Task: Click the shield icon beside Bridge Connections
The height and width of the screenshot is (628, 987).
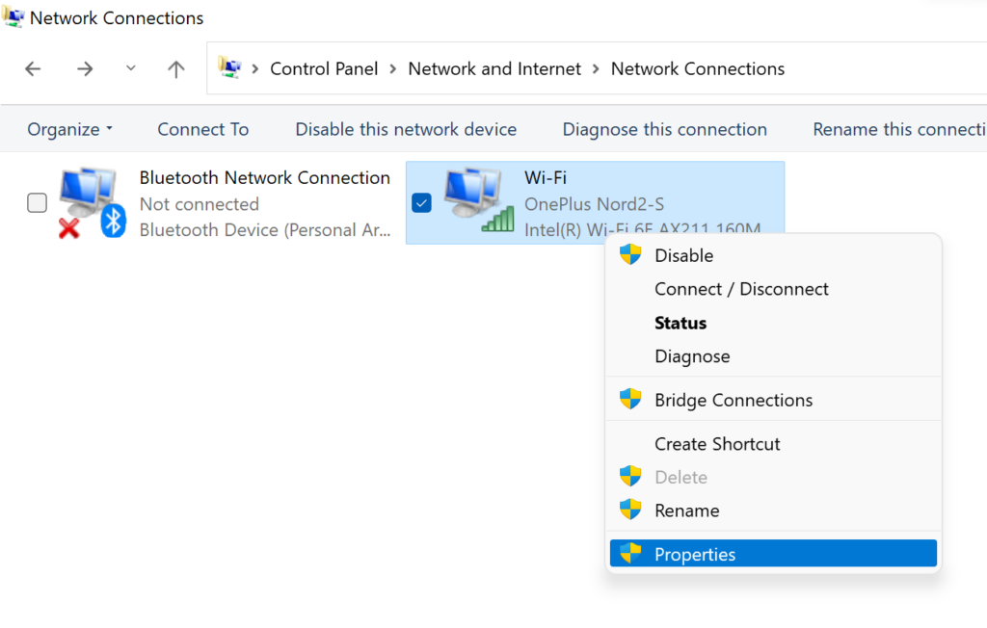Action: (630, 400)
